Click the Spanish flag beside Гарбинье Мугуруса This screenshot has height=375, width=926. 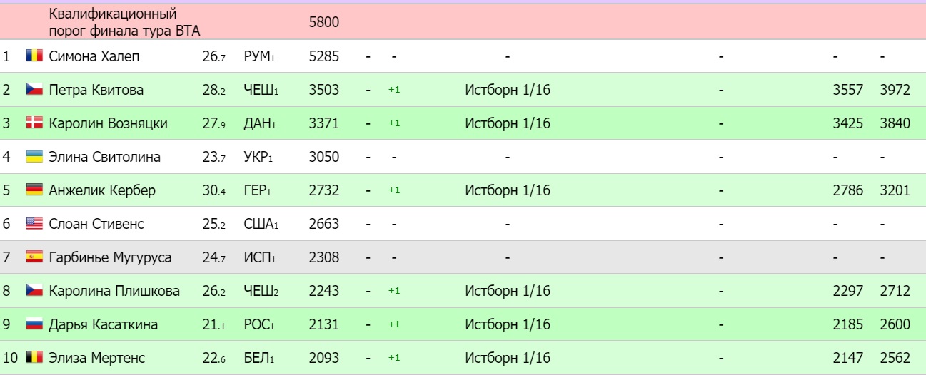tap(34, 257)
